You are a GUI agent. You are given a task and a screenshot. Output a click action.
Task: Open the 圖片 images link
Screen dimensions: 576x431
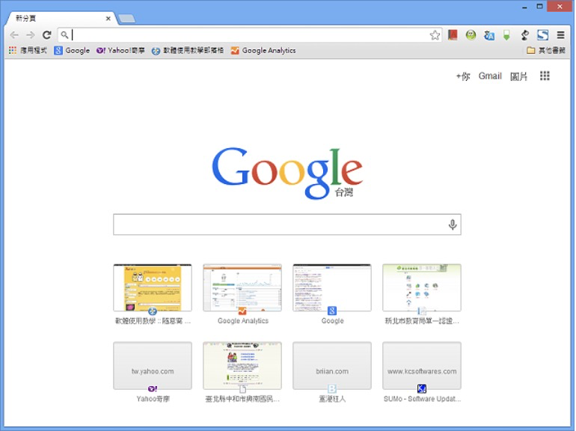tap(518, 76)
